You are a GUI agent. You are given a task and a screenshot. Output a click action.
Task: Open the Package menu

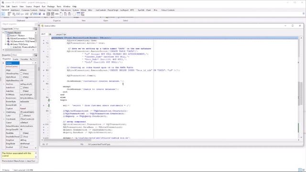coord(51,6)
